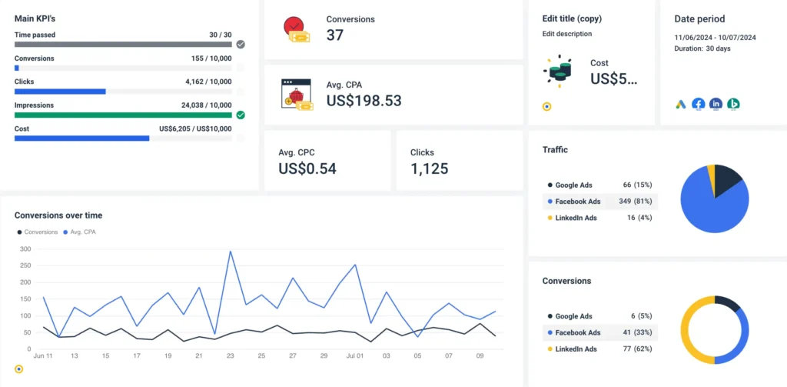Click the Bing Ads source icon

[x=733, y=104]
